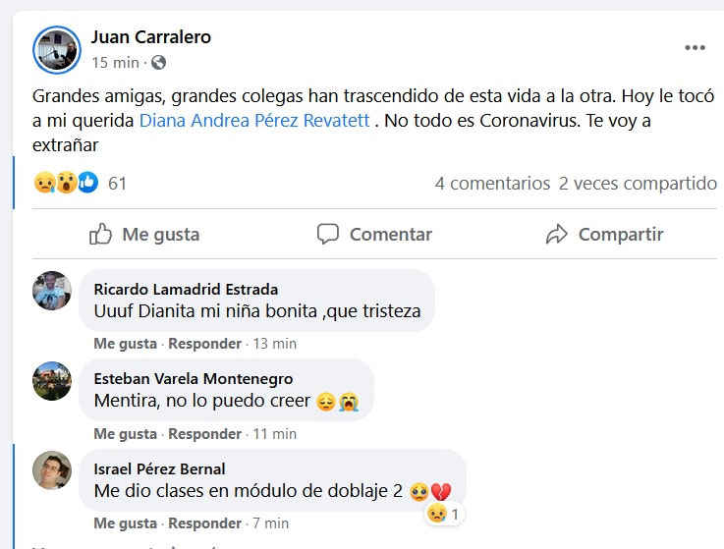This screenshot has height=549, width=724.
Task: Show the 4 comentarios list
Action: click(492, 183)
